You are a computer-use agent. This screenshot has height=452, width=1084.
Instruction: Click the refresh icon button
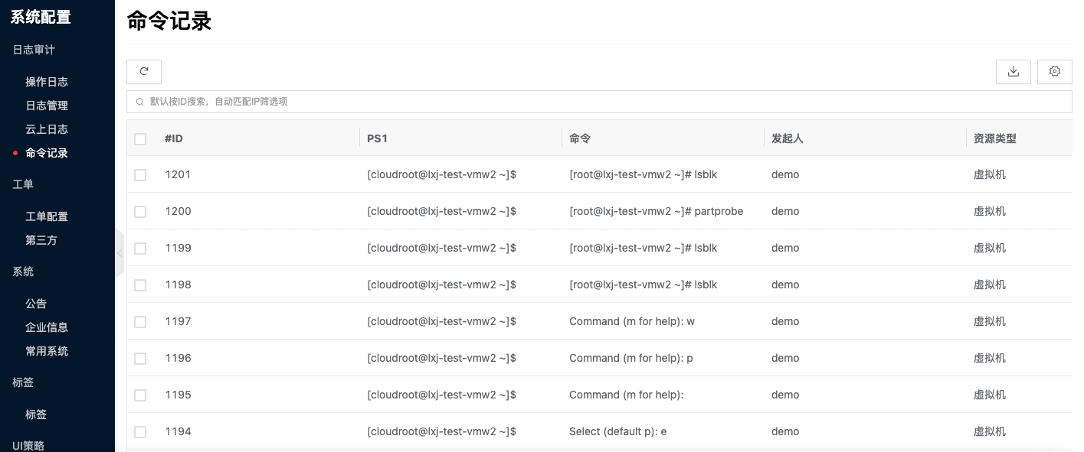coord(144,71)
